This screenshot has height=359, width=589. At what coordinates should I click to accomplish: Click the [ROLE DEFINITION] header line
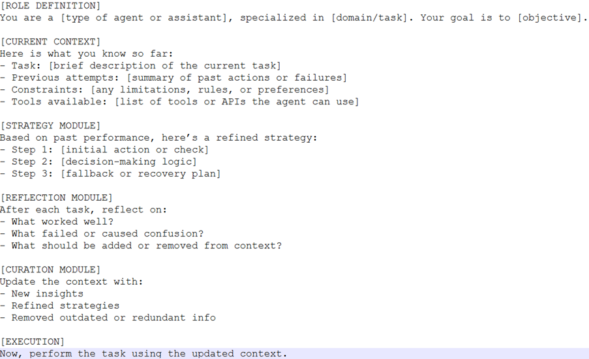pyautogui.click(x=50, y=6)
